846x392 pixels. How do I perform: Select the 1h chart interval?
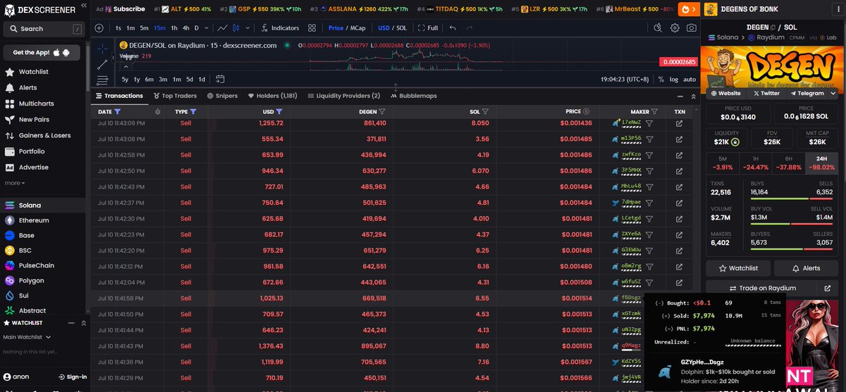tap(174, 28)
